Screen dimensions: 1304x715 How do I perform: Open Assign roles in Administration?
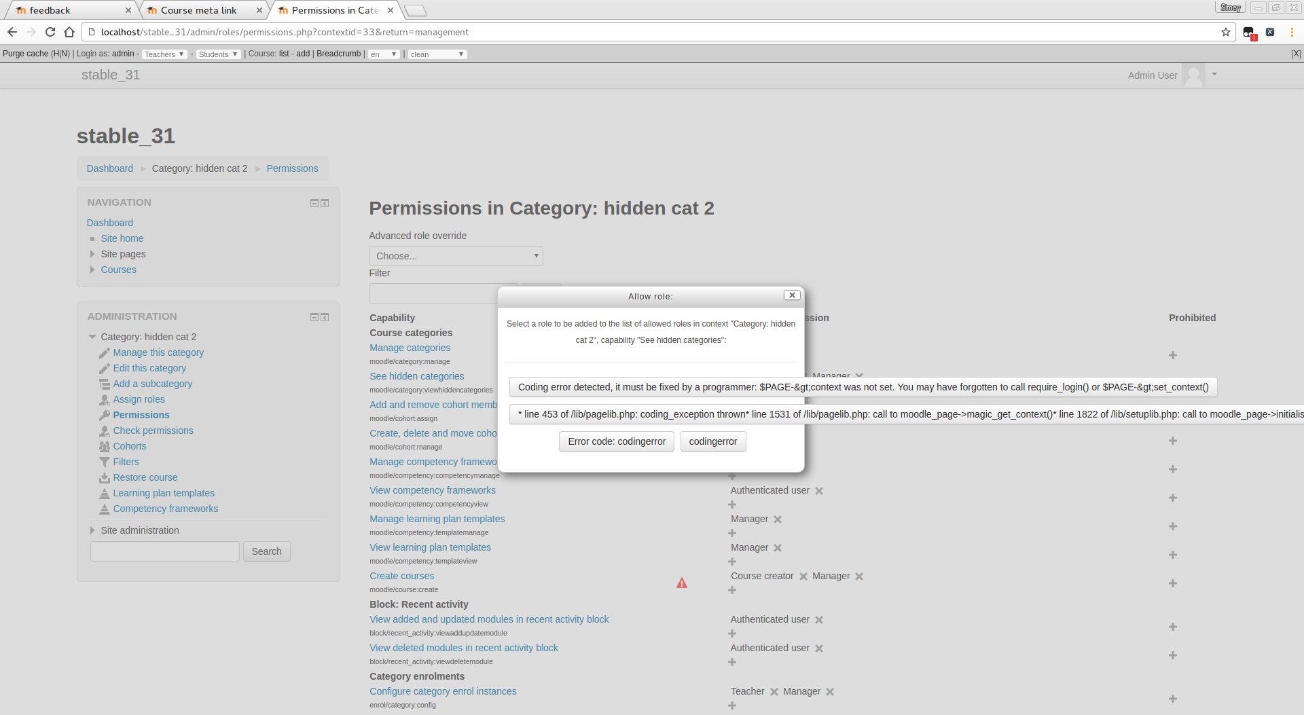(x=139, y=399)
